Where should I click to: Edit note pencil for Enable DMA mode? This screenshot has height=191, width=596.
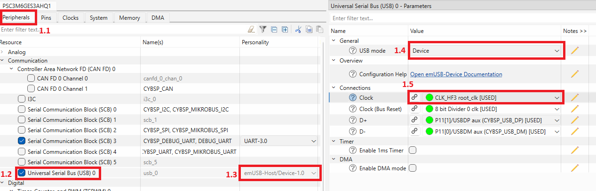(x=574, y=168)
